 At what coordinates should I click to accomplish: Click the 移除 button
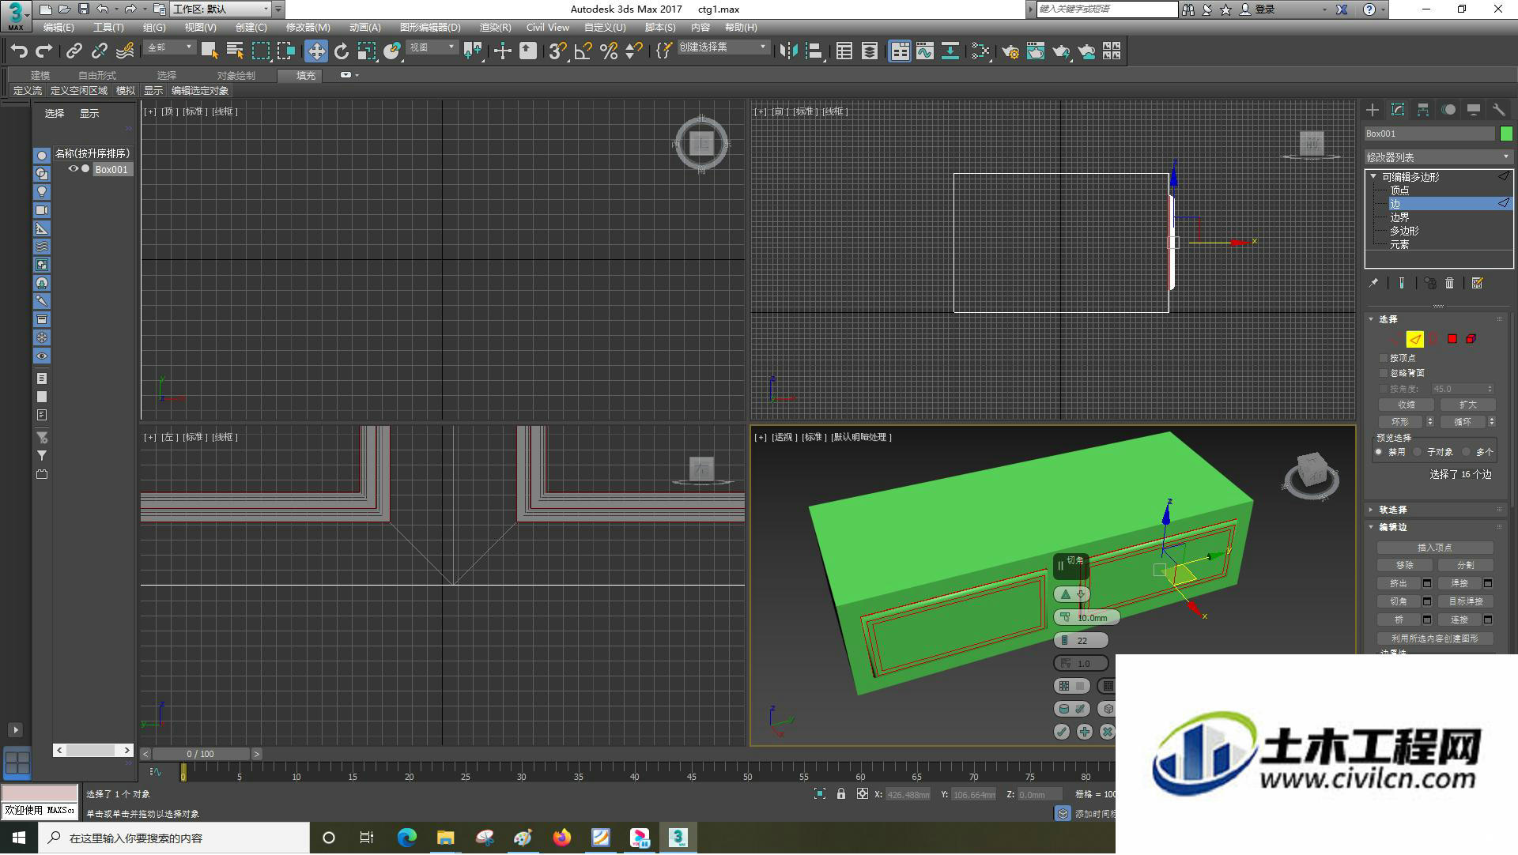[1404, 566]
